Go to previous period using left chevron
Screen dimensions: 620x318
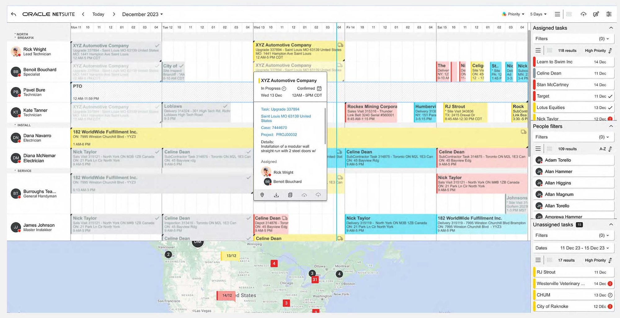click(83, 14)
